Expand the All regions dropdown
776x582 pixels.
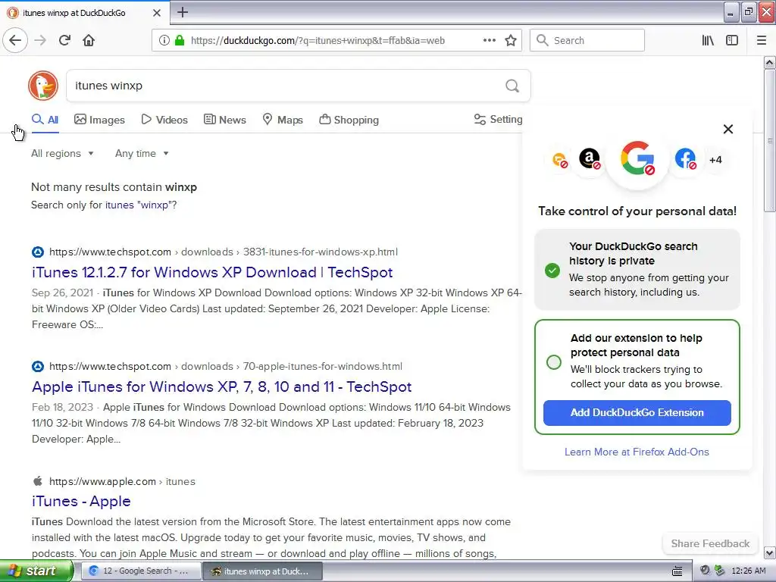point(62,153)
